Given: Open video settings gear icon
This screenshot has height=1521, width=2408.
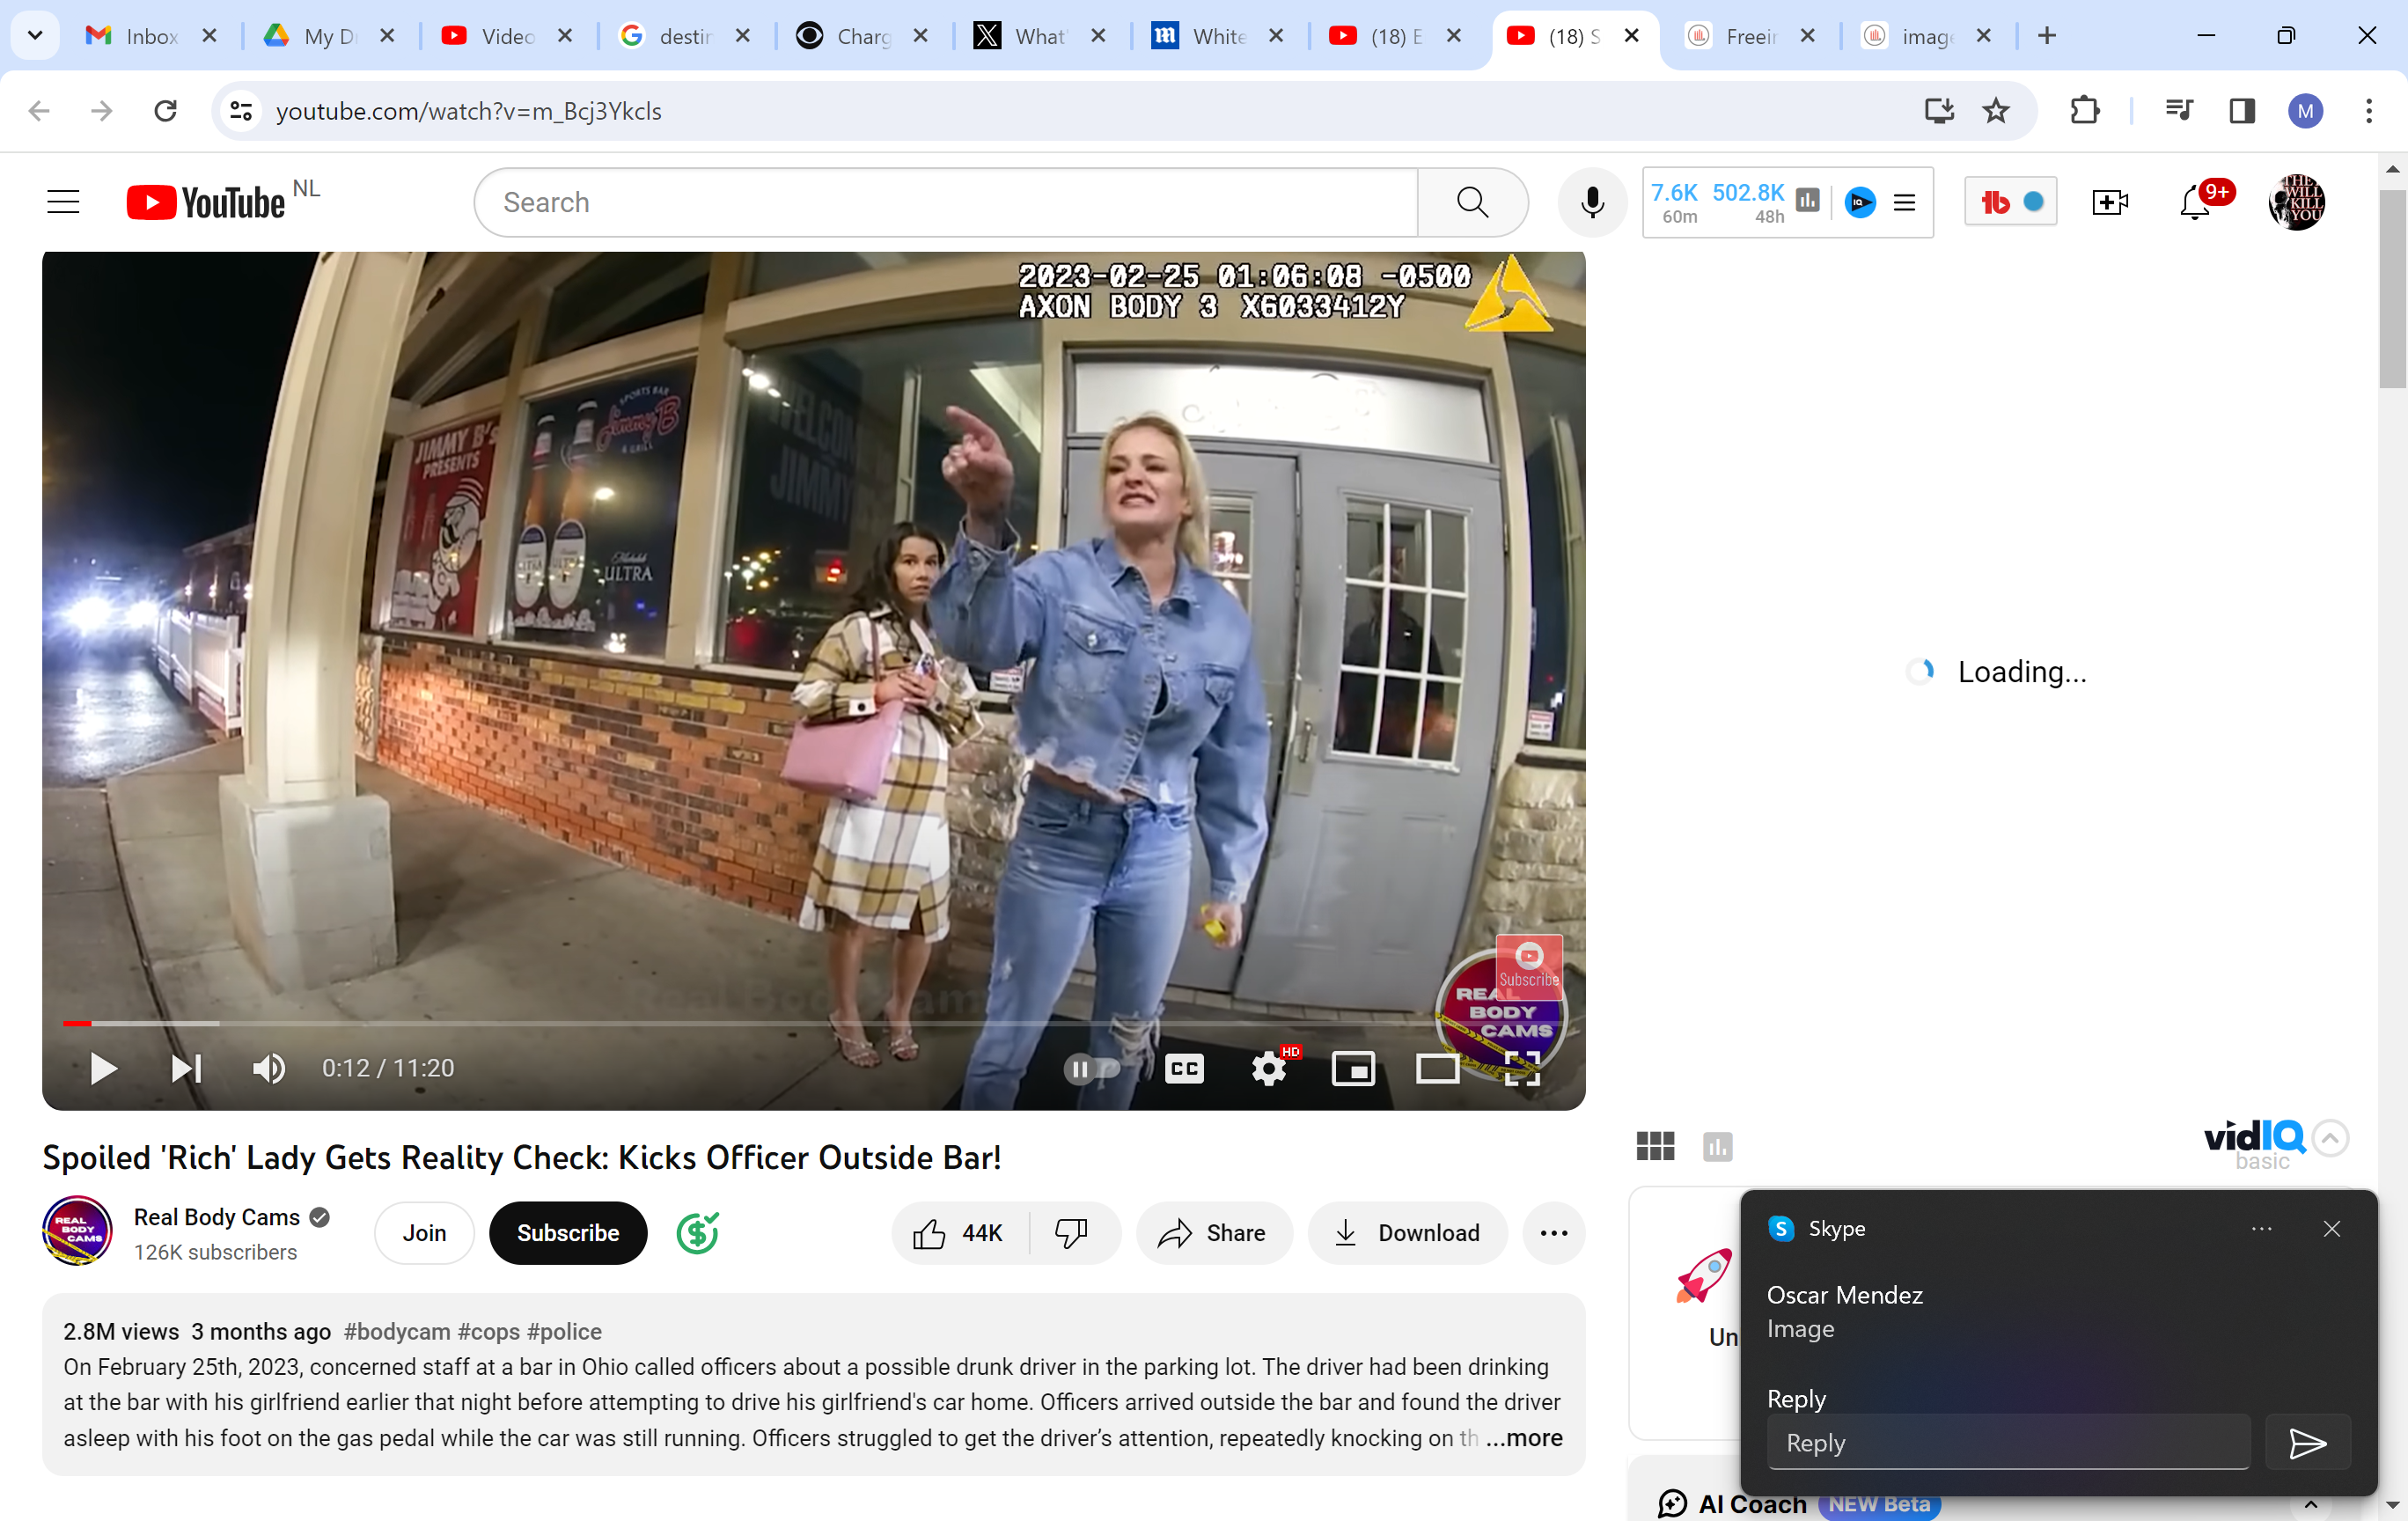Looking at the screenshot, I should (x=1268, y=1068).
